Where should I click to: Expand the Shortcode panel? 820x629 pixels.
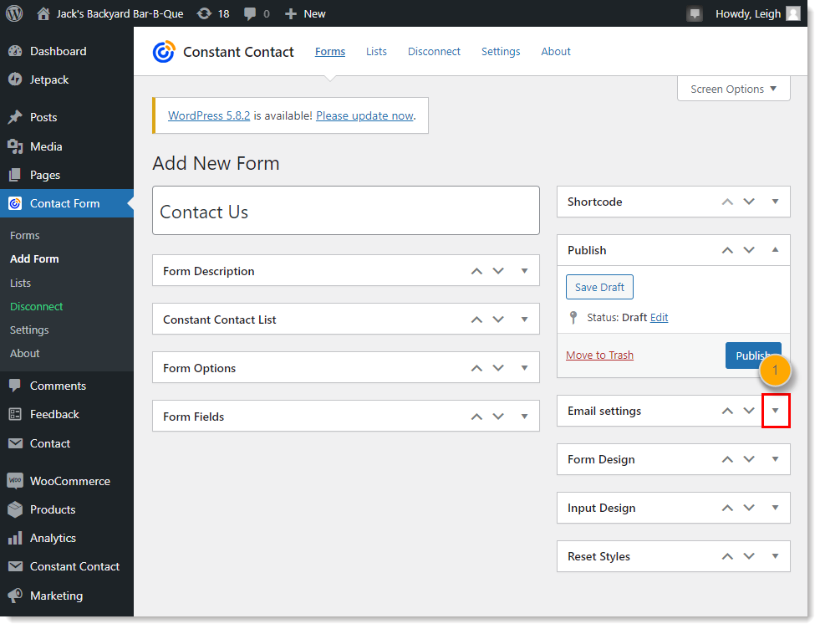(x=776, y=202)
